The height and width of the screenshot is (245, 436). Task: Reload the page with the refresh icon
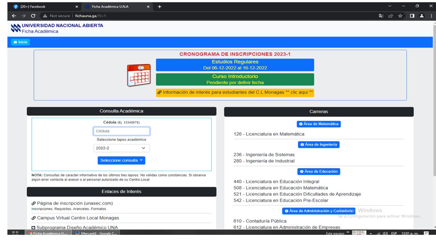[33, 16]
